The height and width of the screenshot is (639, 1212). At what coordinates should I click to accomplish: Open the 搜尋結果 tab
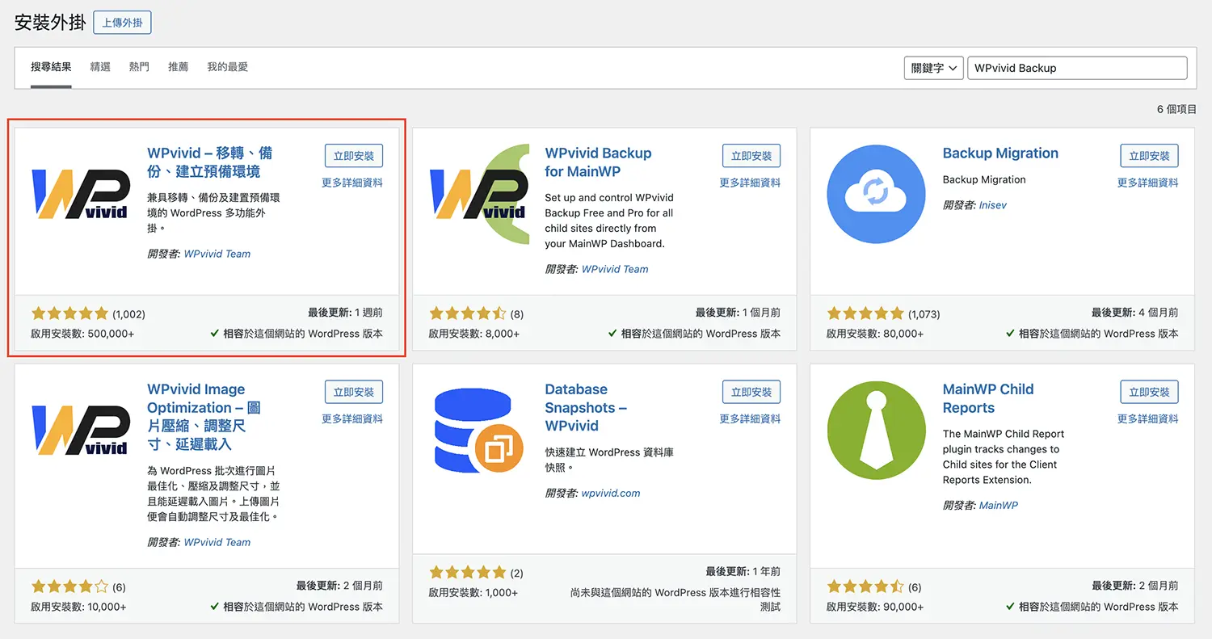pyautogui.click(x=51, y=67)
